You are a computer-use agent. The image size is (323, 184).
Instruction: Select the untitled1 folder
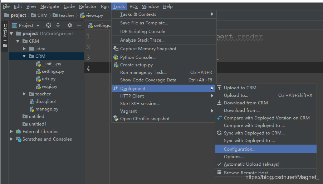[38, 124]
